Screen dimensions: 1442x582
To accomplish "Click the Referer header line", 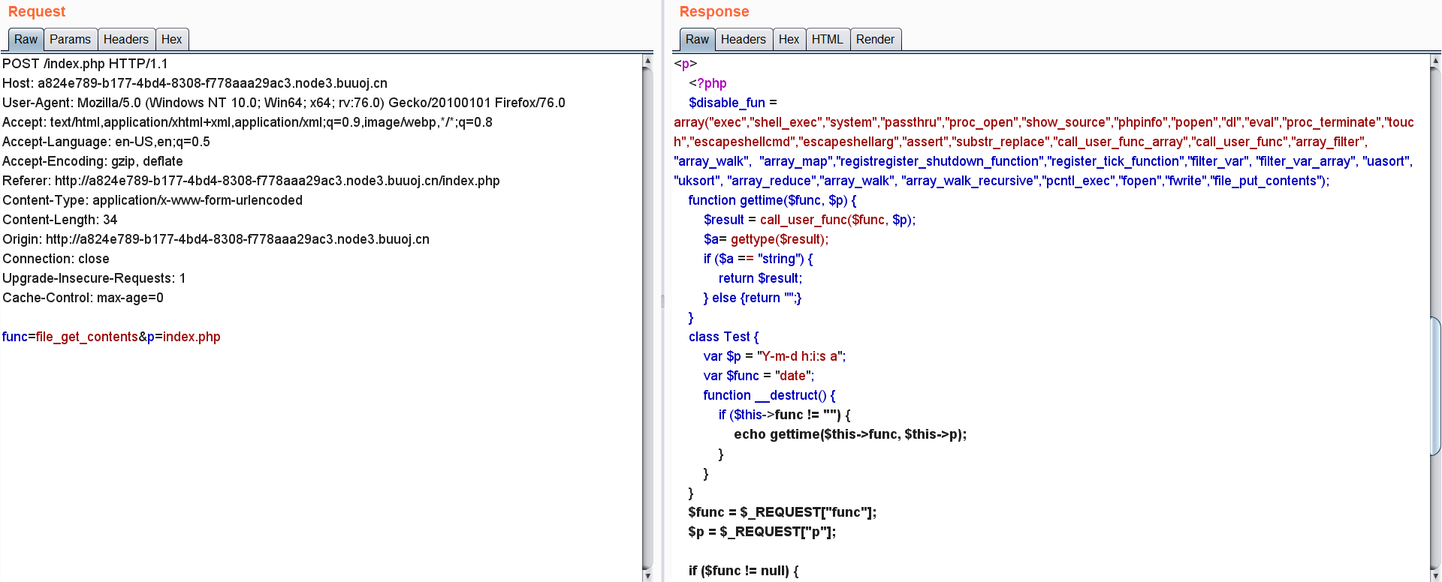I will pyautogui.click(x=251, y=181).
